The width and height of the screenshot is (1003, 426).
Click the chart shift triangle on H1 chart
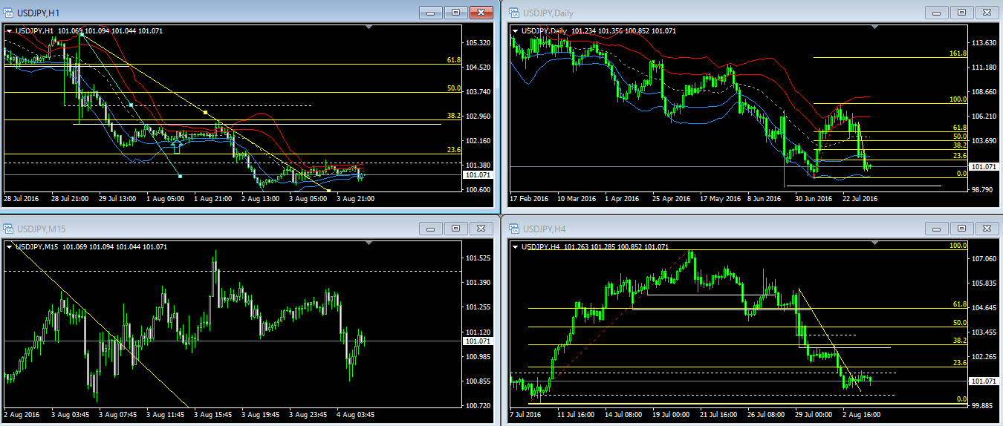tap(369, 27)
